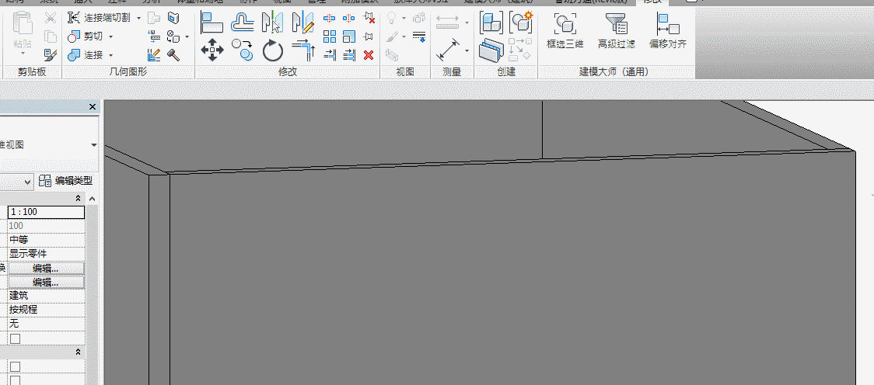Click the 按规程 value
The height and width of the screenshot is (385, 874).
[x=46, y=310]
